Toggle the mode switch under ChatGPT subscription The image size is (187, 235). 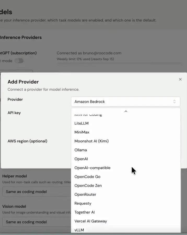[19, 61]
